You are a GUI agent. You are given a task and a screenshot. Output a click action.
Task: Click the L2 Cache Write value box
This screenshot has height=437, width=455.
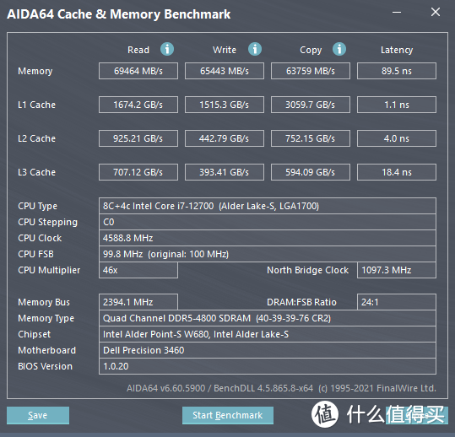pos(225,138)
